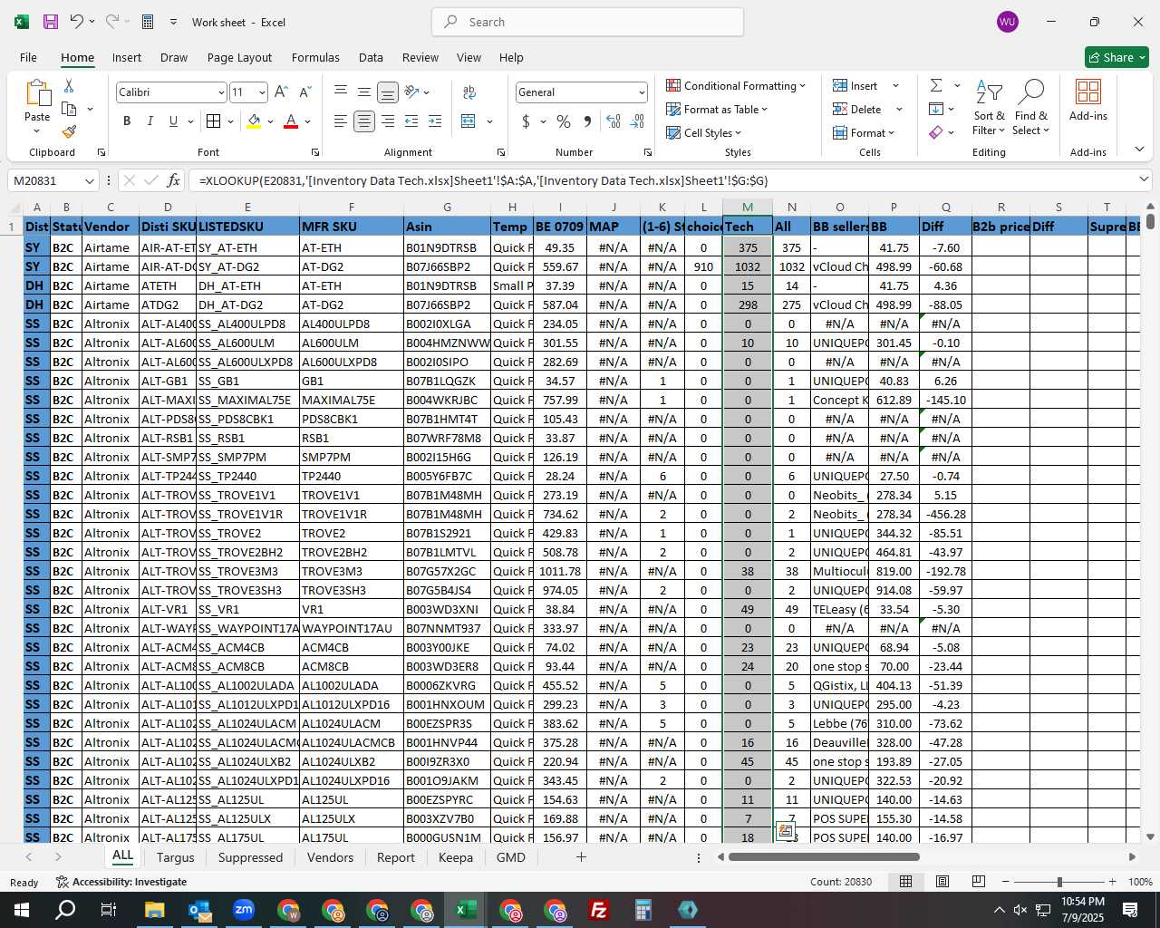This screenshot has width=1160, height=928.
Task: Click the Accounting dollar format icon
Action: point(526,121)
